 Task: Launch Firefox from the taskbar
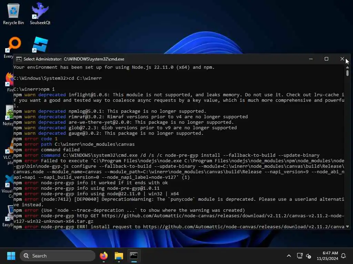pos(104,256)
